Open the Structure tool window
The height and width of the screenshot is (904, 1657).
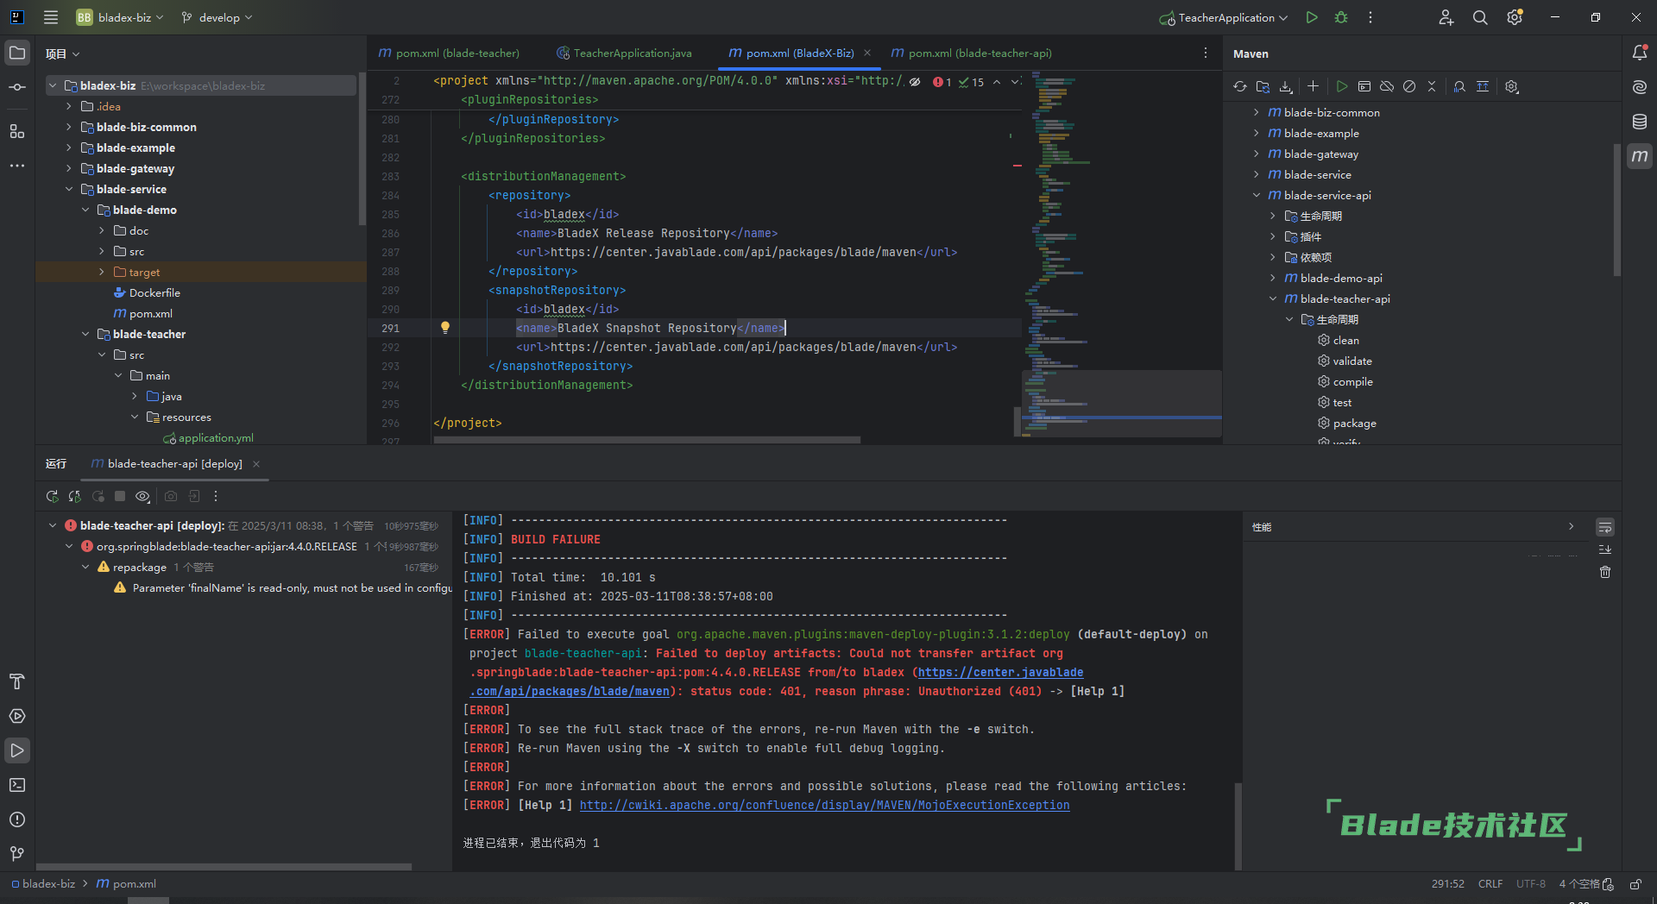(x=17, y=131)
